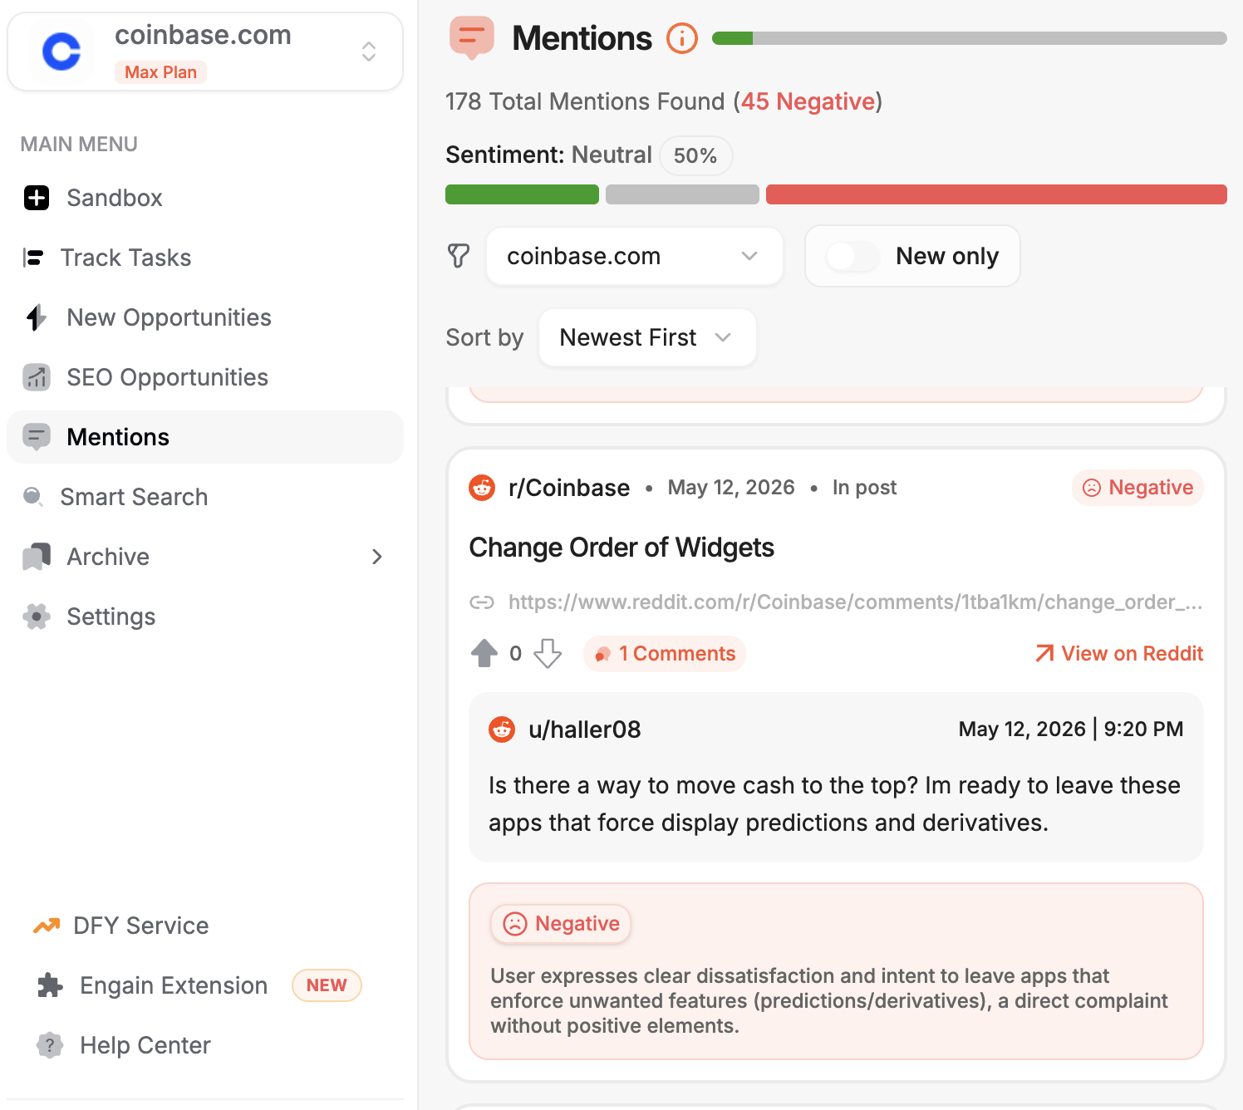Click the Reddit avatar of u/haller08

pos(502,729)
